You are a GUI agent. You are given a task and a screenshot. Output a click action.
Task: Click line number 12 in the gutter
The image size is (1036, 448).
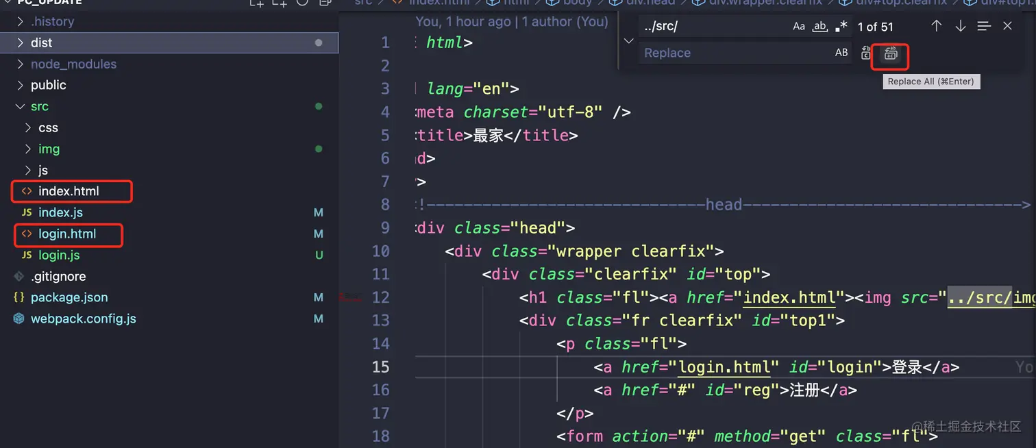pyautogui.click(x=381, y=297)
